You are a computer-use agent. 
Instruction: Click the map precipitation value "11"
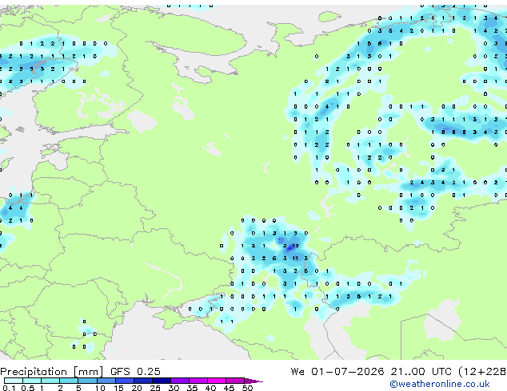pyautogui.click(x=295, y=259)
